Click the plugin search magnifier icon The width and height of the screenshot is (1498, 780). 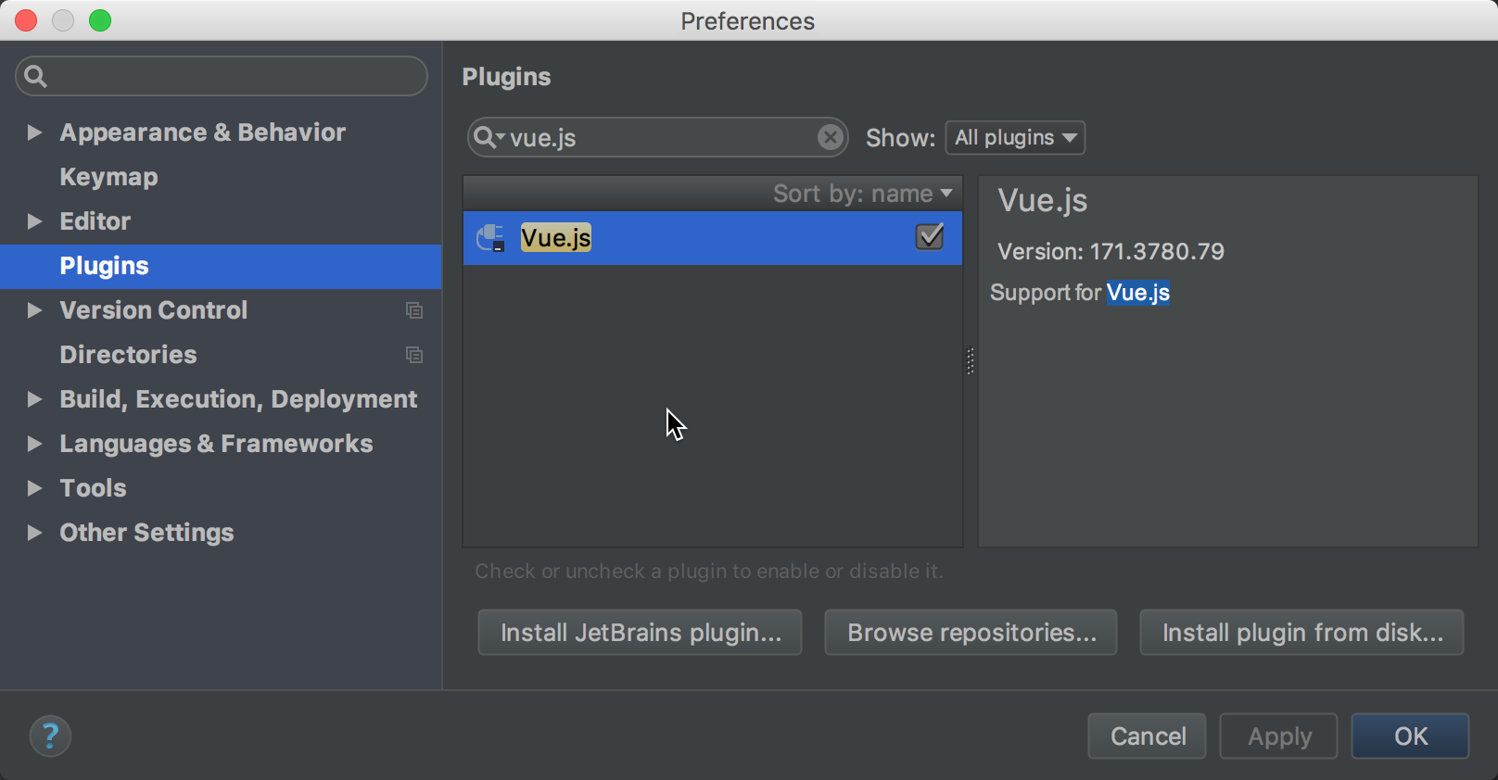pyautogui.click(x=486, y=138)
